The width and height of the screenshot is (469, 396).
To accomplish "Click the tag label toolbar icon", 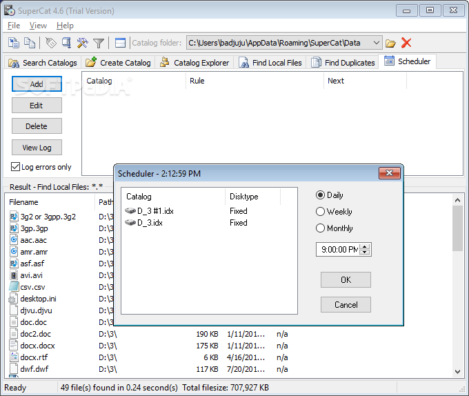I will pos(51,43).
